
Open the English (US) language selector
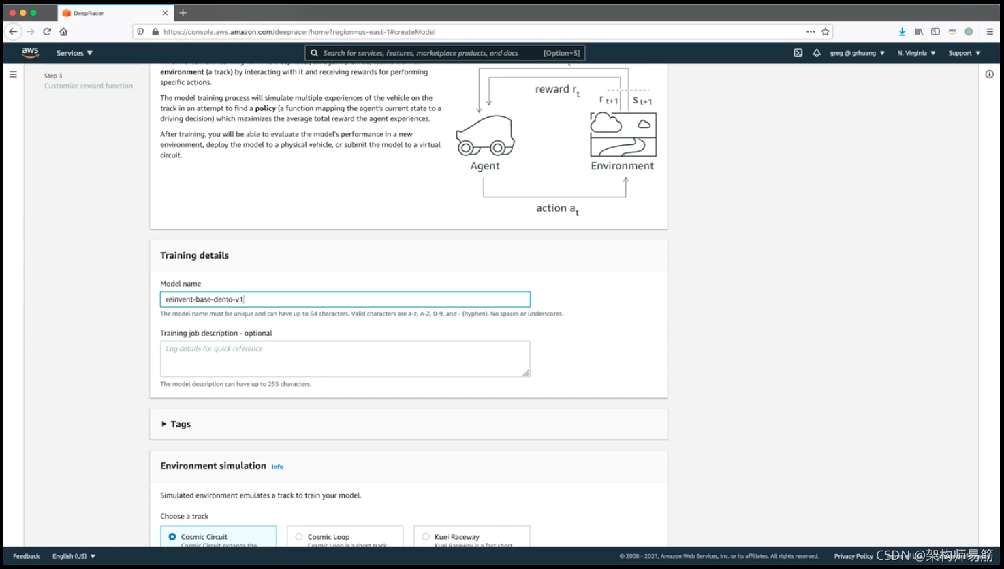click(x=74, y=556)
